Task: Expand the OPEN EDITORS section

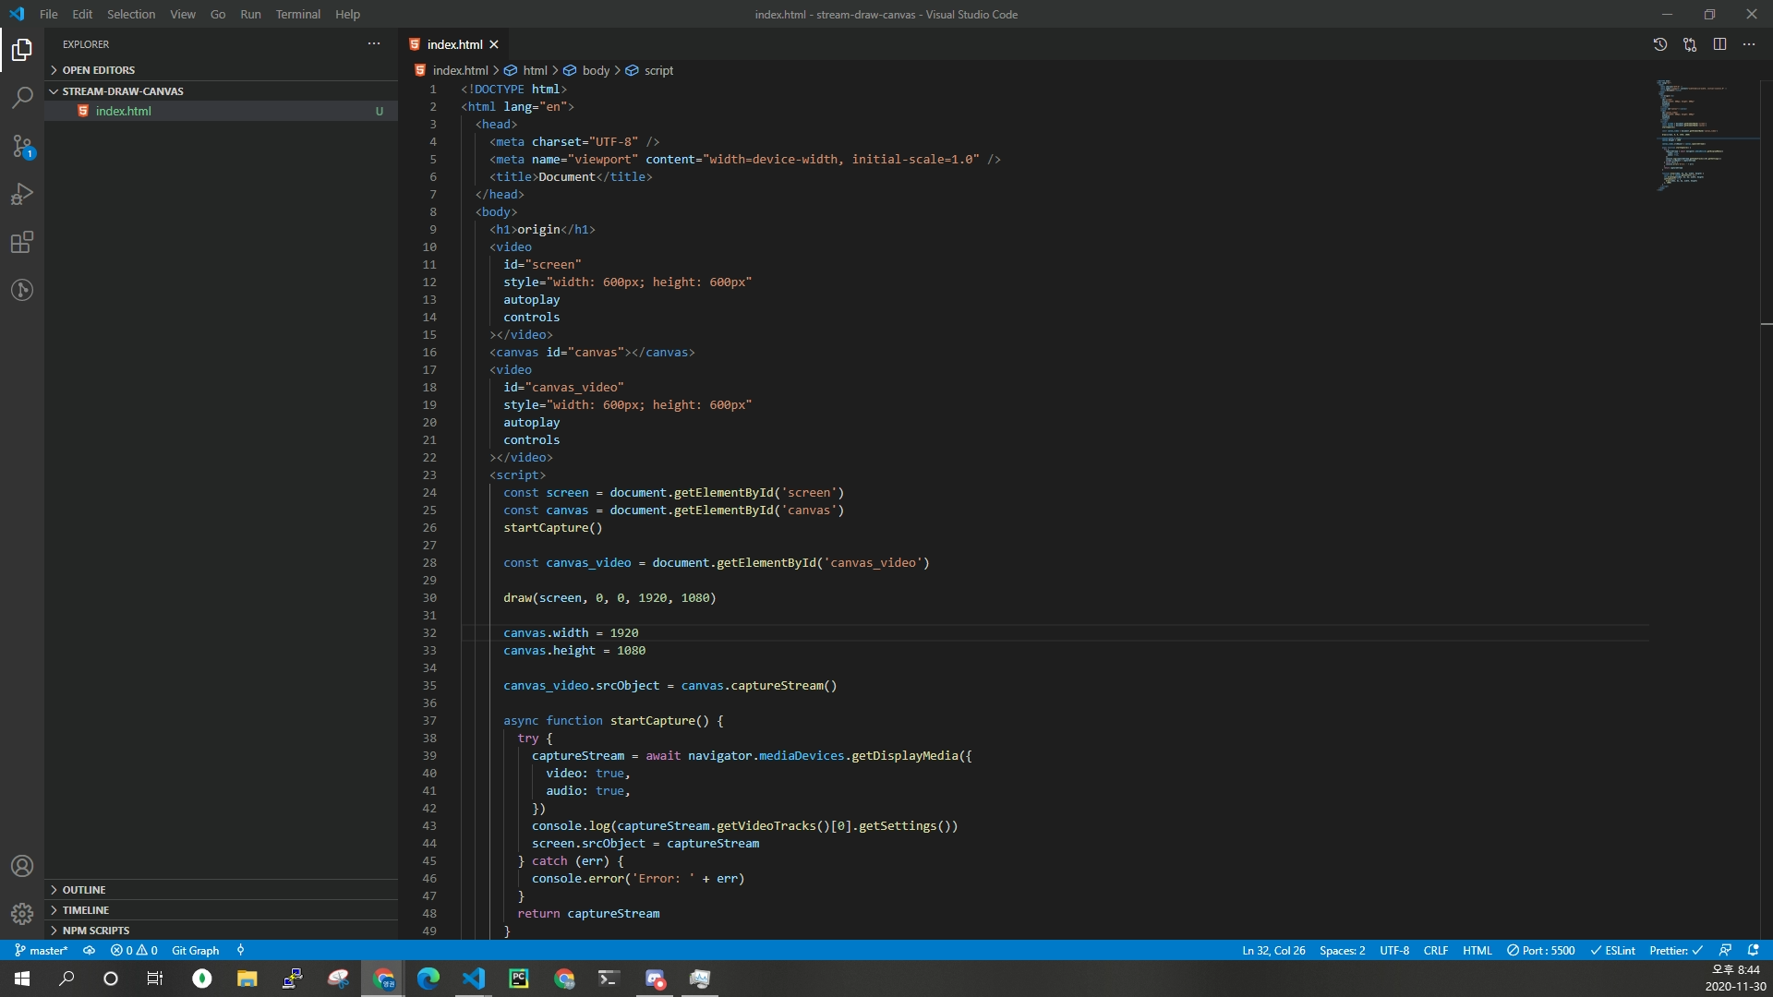Action: pyautogui.click(x=98, y=70)
